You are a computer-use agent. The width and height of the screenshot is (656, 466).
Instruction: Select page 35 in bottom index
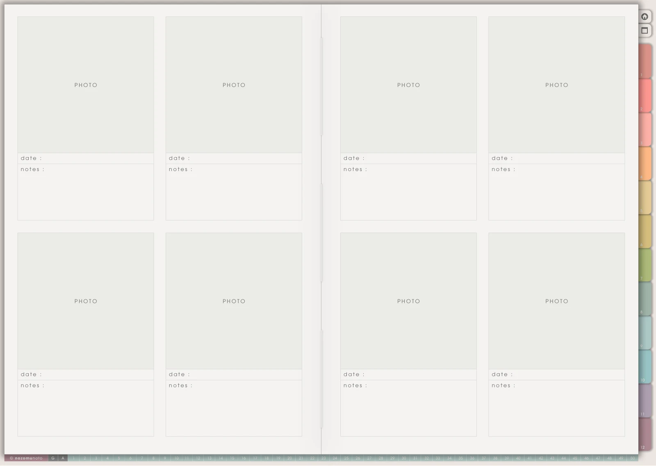point(461,458)
